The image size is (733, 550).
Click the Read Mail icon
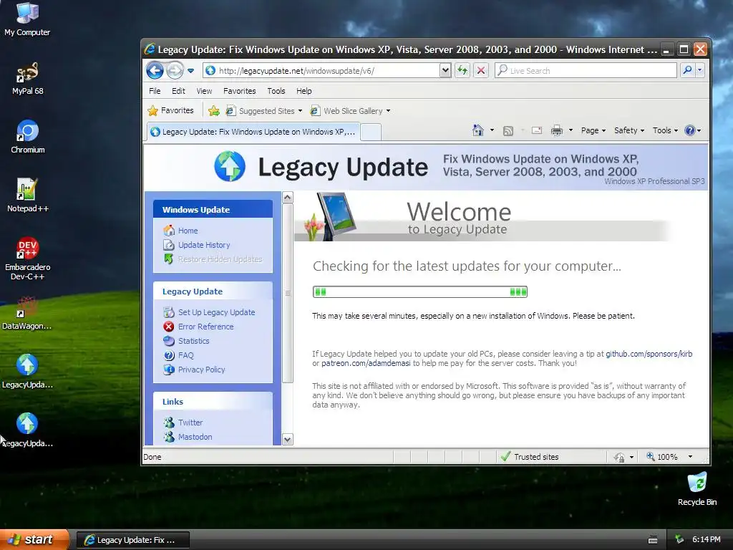click(537, 131)
